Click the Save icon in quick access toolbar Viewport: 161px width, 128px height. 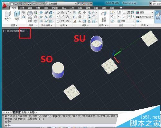pyautogui.click(x=21, y=4)
